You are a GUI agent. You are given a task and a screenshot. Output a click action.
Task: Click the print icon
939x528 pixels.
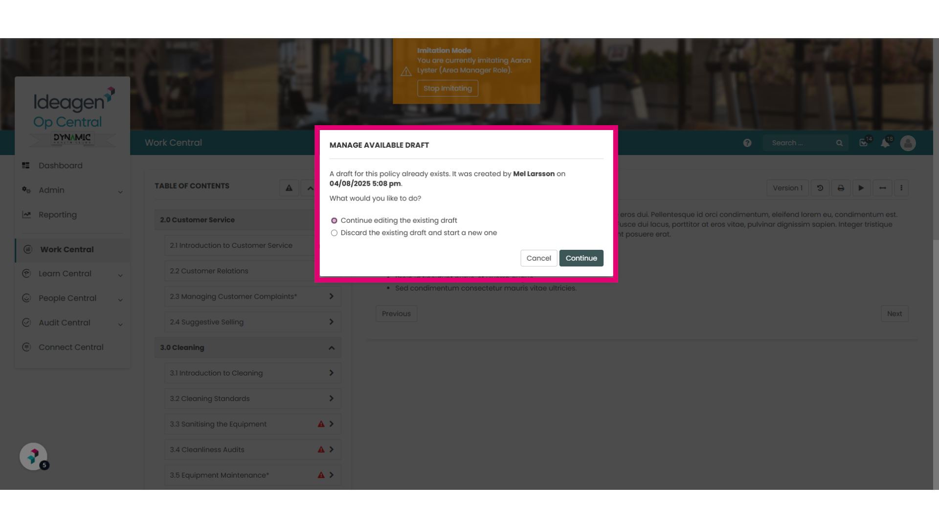click(841, 188)
